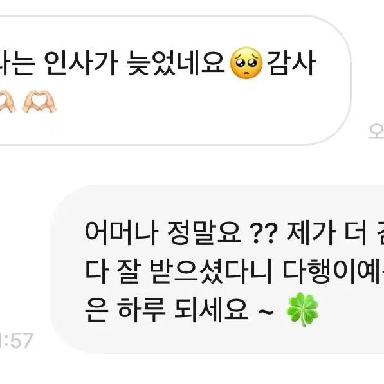Click the text 인사가 in top message
This screenshot has width=384, height=384.
(x=81, y=63)
